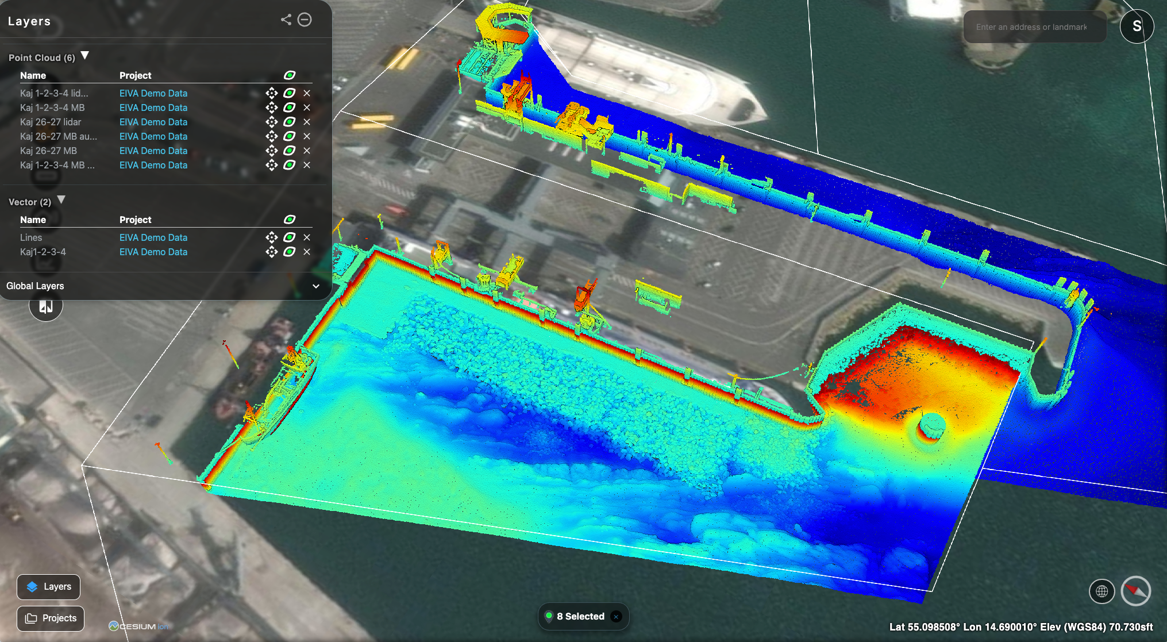Toggle visibility for all Point Cloud layers

coord(290,75)
